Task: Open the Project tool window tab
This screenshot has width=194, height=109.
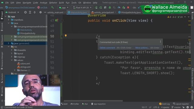Action: pyautogui.click(x=2, y=15)
